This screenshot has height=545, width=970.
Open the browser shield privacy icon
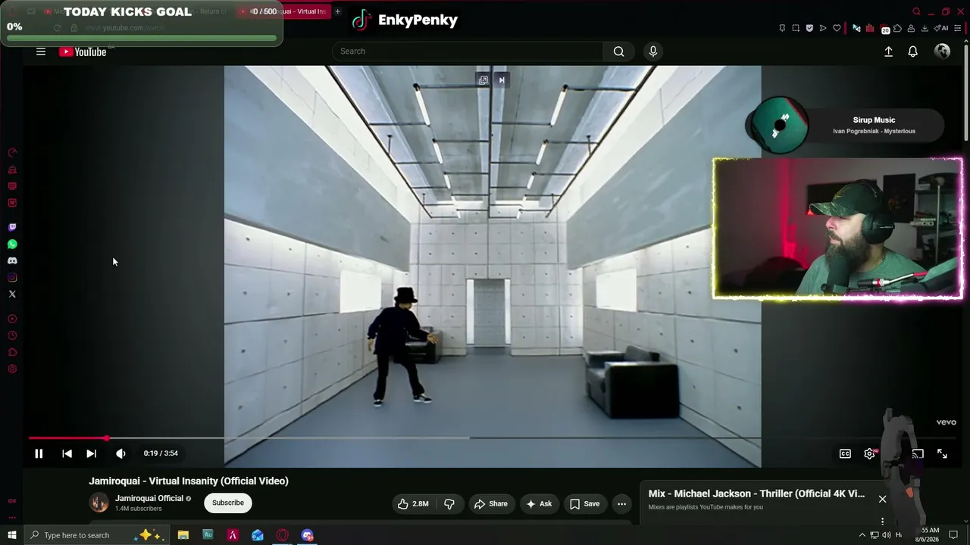pyautogui.click(x=809, y=28)
